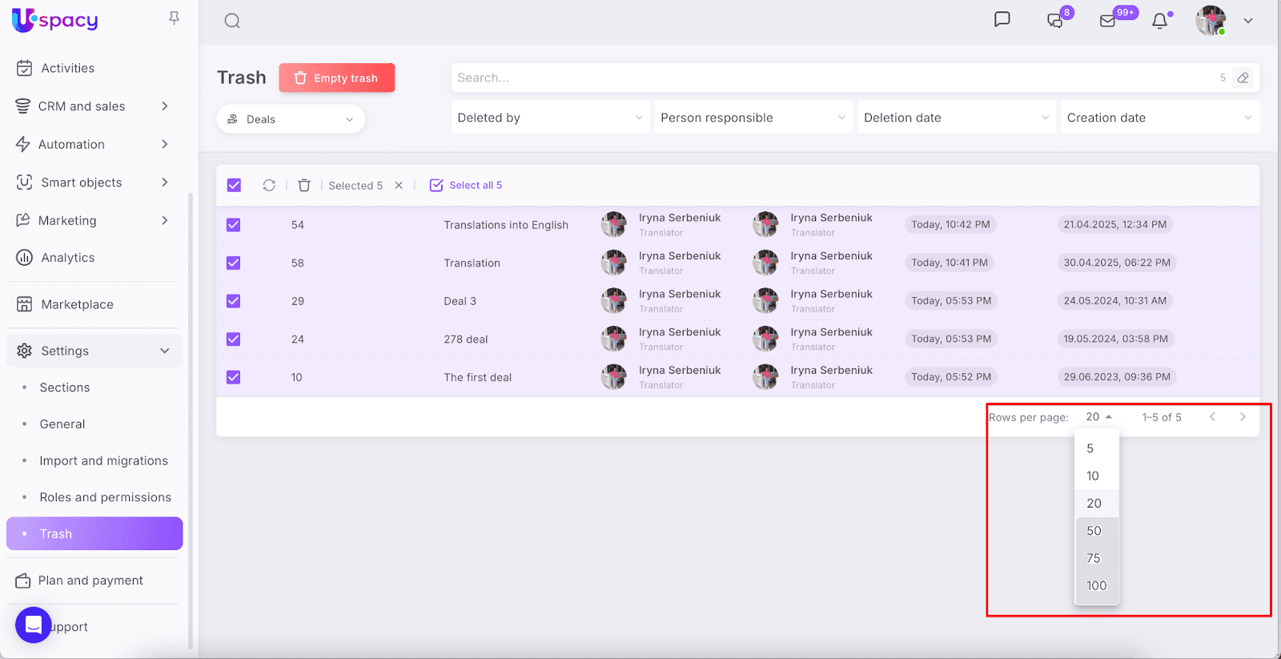Expand the Deals entity type dropdown
Image resolution: width=1281 pixels, height=659 pixels.
click(x=291, y=119)
